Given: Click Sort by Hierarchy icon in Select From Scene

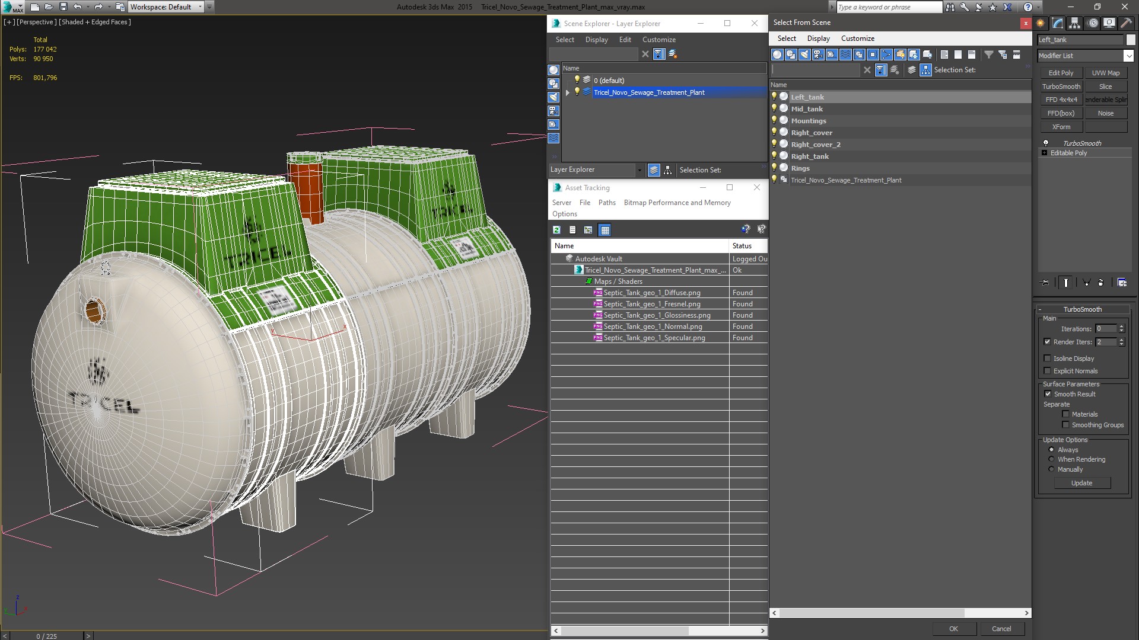Looking at the screenshot, I should pyautogui.click(x=925, y=70).
